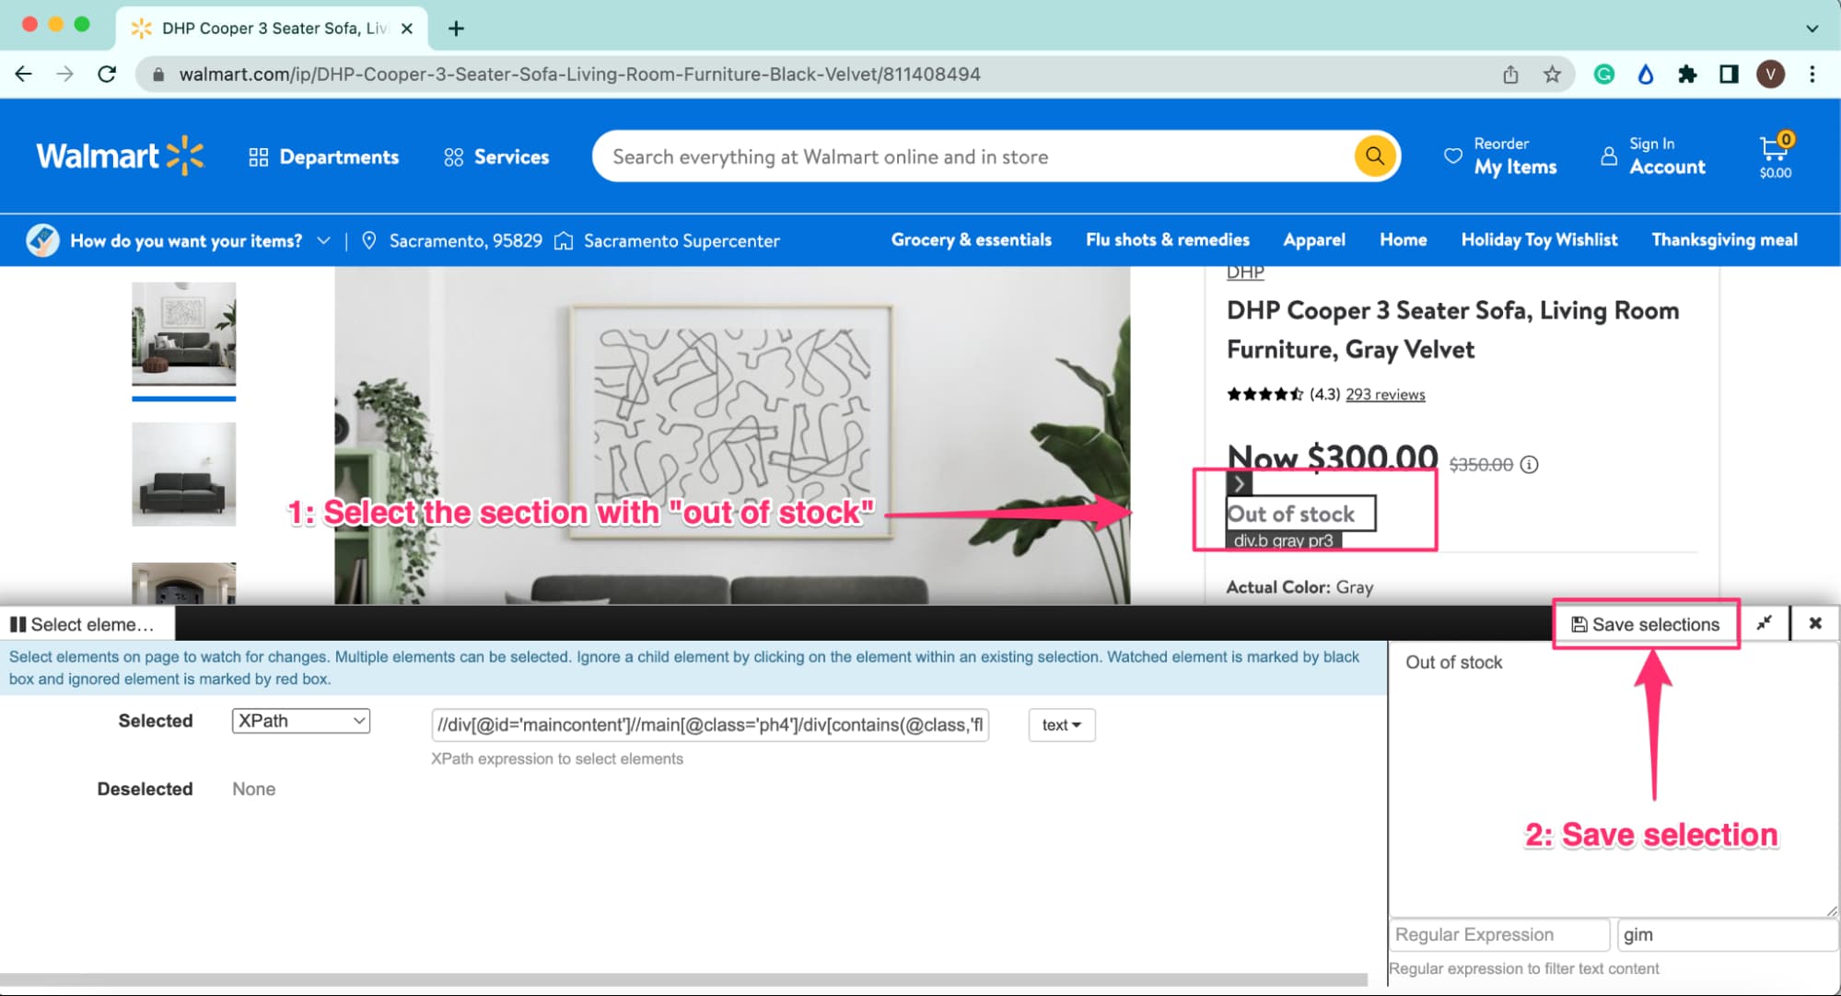Toggle the Departments menu
Viewport: 1841px width, 996px height.
point(322,157)
